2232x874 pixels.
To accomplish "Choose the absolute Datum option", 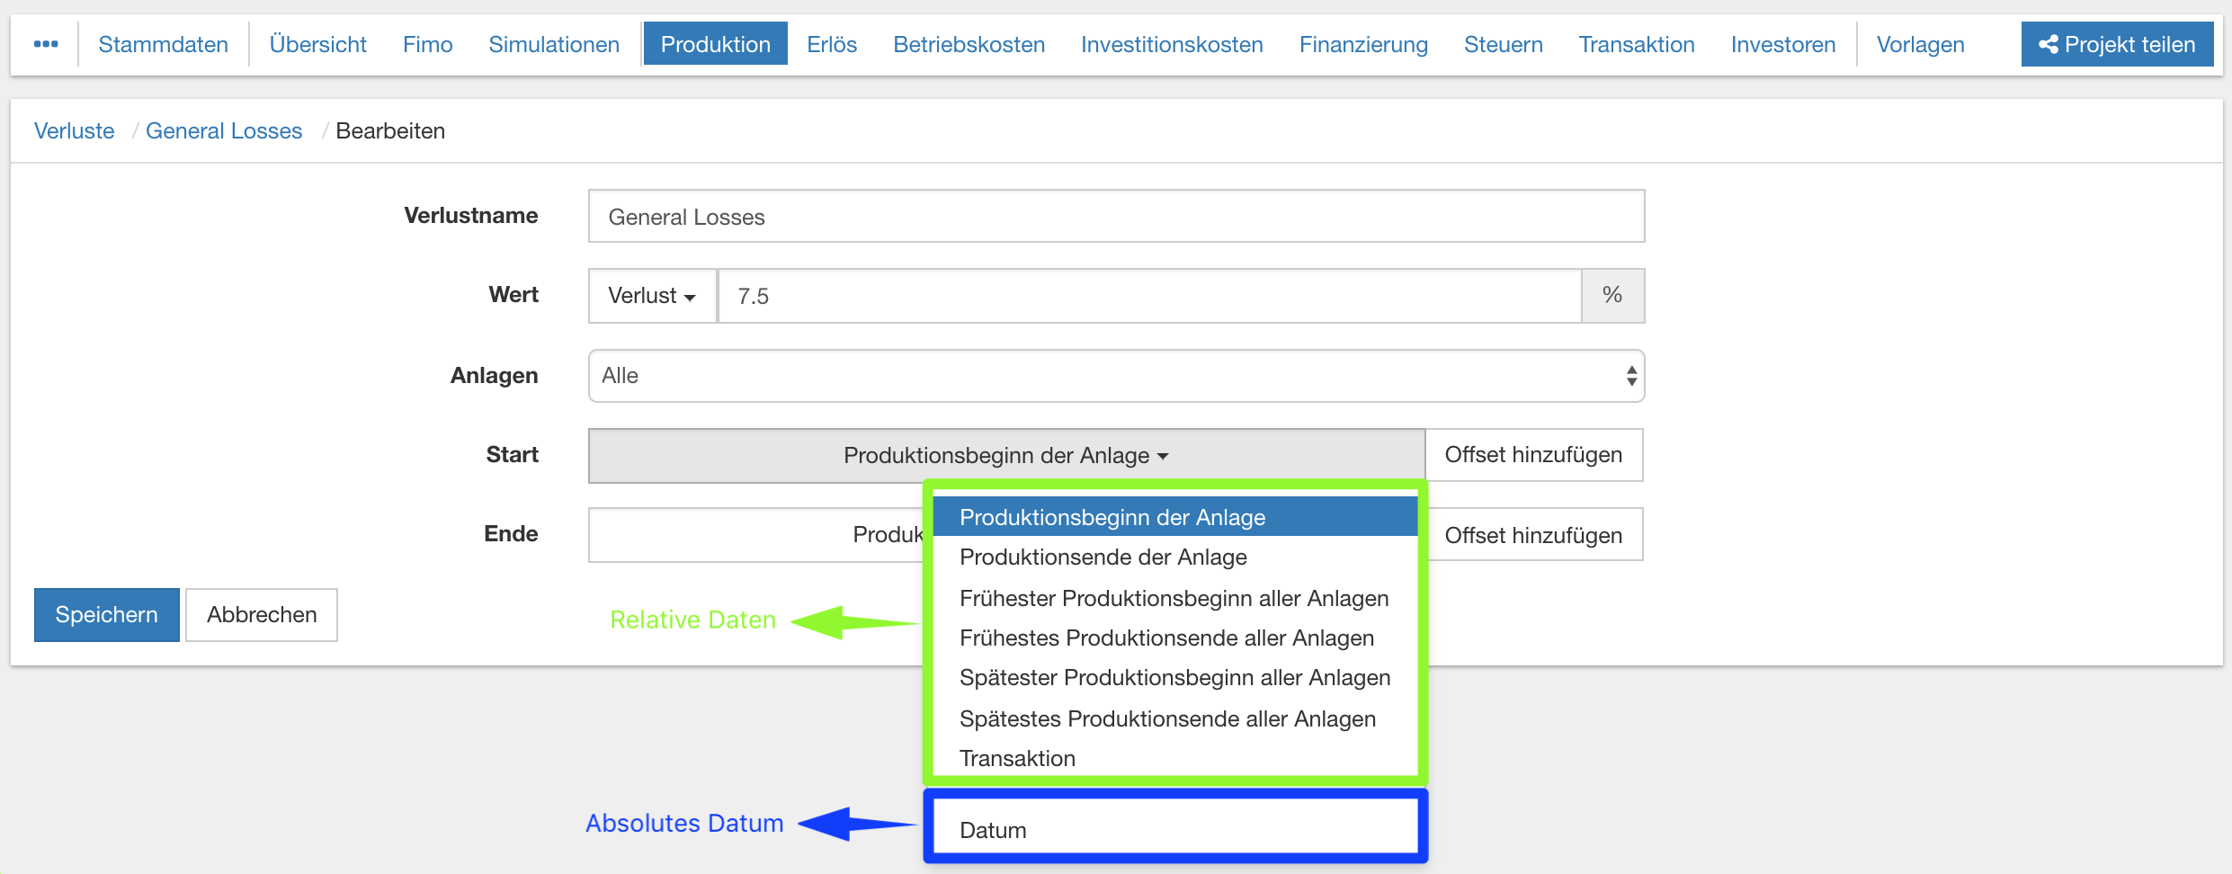I will click(993, 830).
